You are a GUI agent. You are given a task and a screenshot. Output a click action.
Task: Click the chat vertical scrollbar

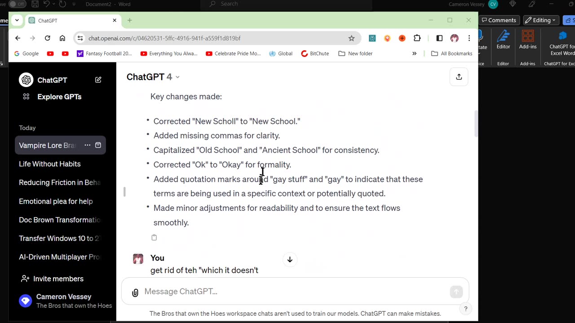pos(476,124)
